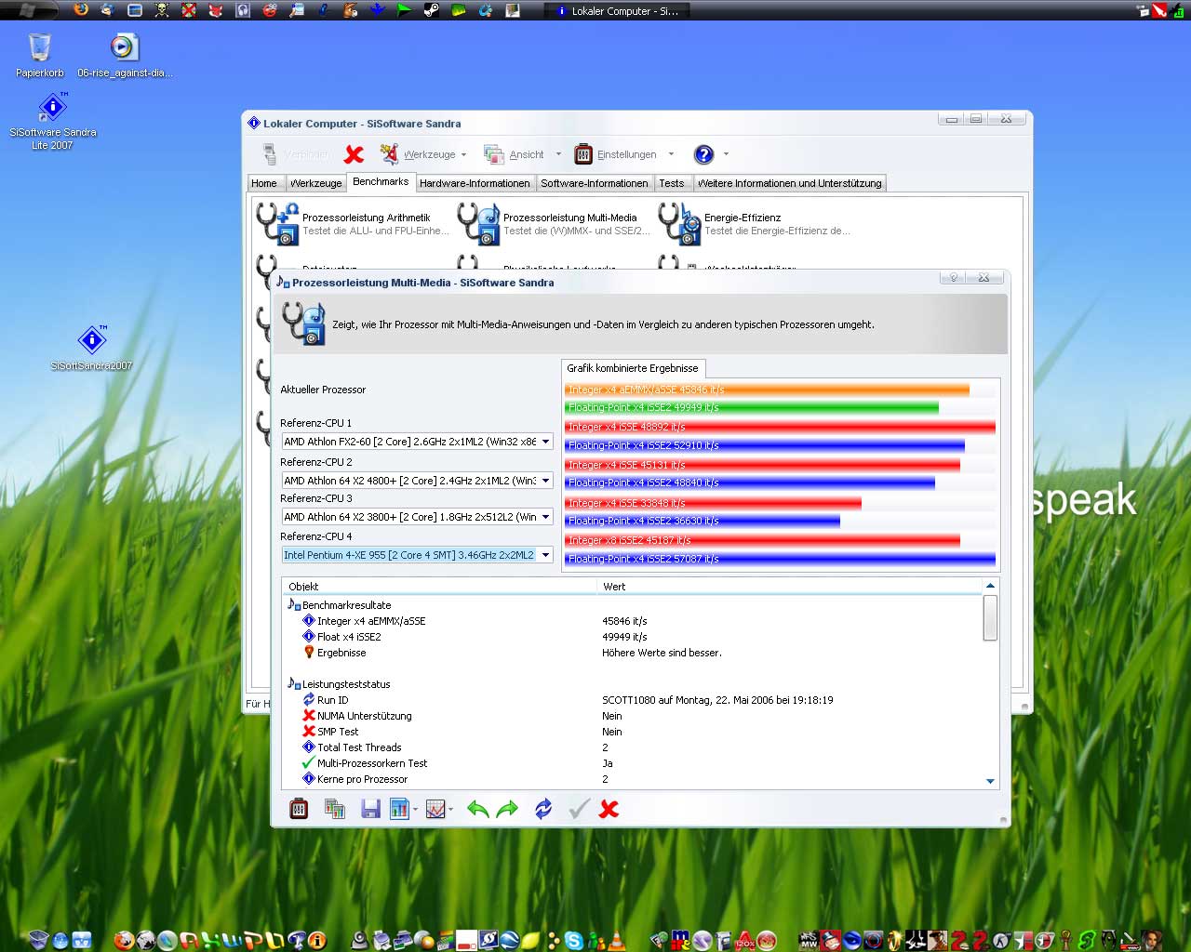Launch Firefox from the top bar
Image resolution: width=1191 pixels, height=952 pixels.
pos(81,10)
